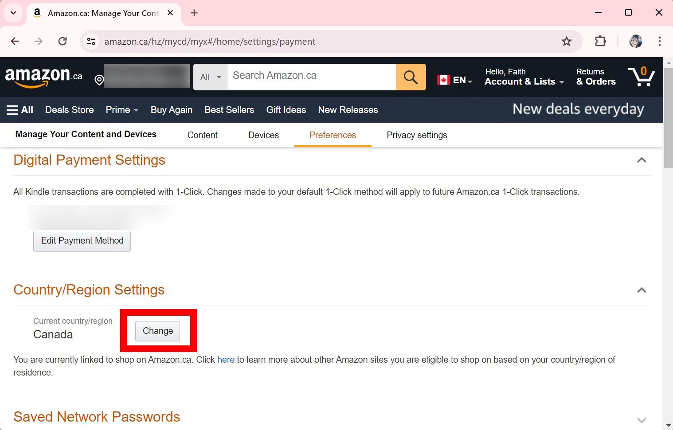Open the All search category dropdown
The width and height of the screenshot is (673, 430).
pos(210,77)
